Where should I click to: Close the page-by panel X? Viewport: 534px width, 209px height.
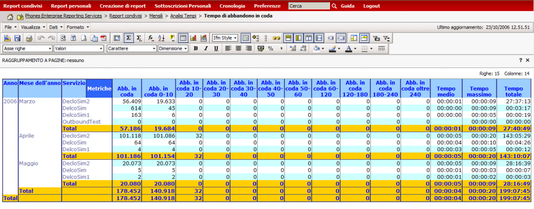527,60
